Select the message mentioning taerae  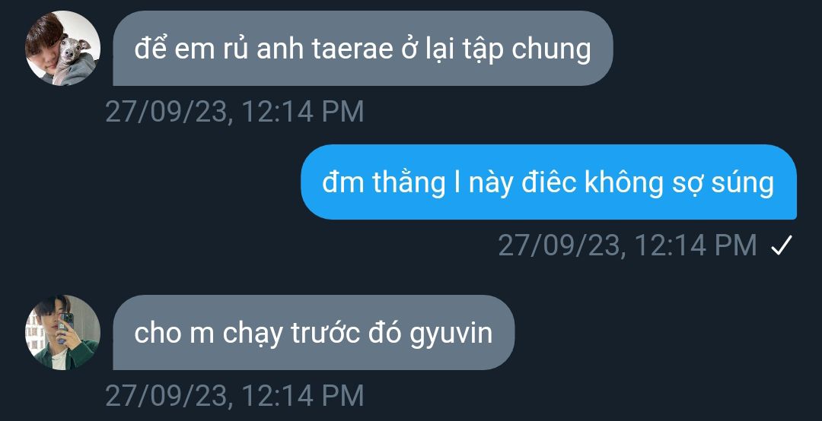coord(363,48)
